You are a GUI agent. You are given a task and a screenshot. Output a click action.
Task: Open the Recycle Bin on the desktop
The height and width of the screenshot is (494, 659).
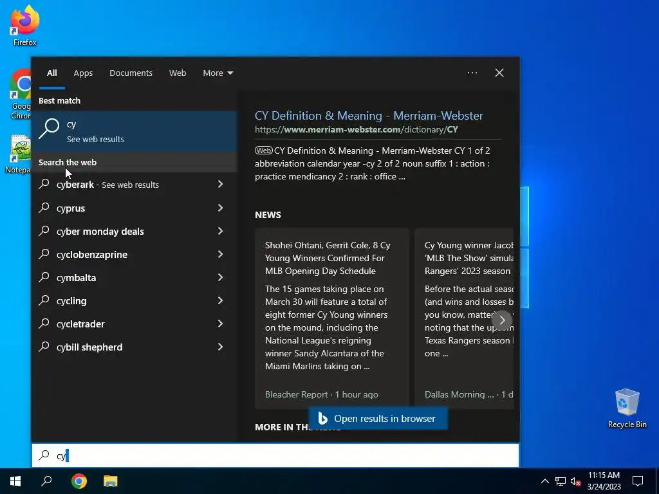627,408
